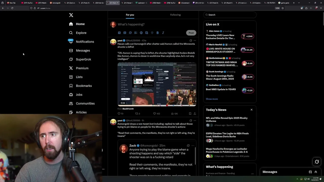This screenshot has width=324, height=182.
Task: Open options for Business and finance trend
Action: [252, 174]
